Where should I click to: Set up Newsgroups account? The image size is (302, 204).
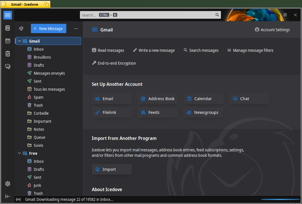203,112
